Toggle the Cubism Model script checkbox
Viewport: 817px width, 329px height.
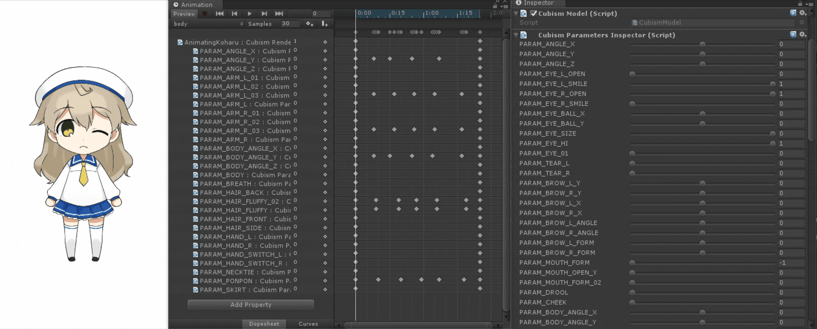point(533,13)
